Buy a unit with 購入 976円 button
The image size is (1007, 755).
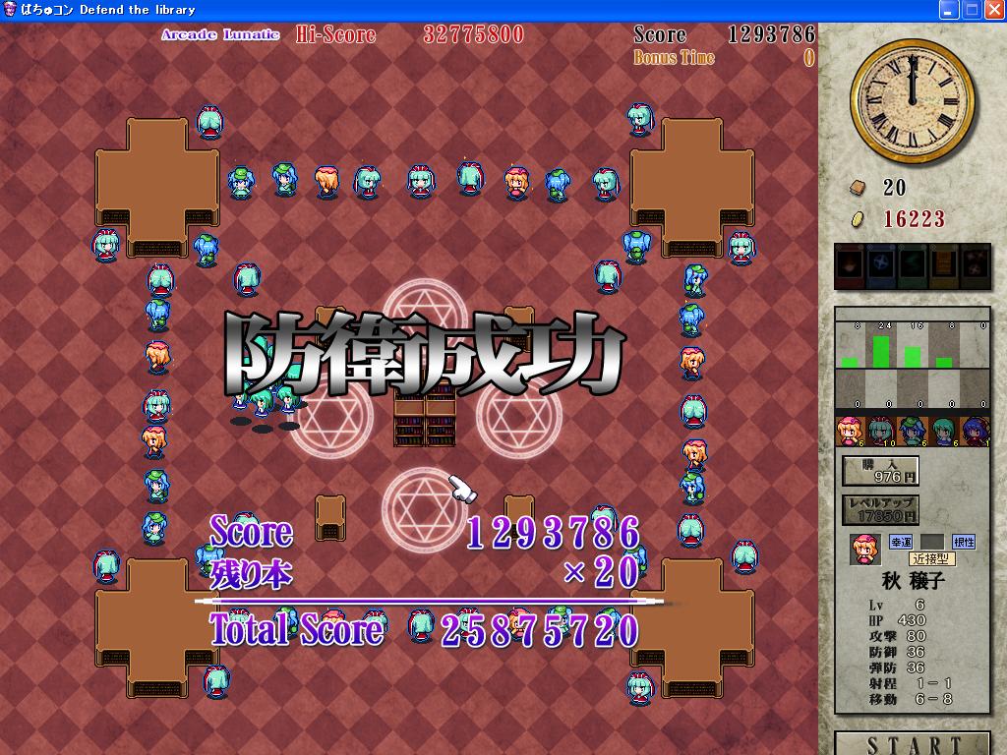click(x=880, y=471)
